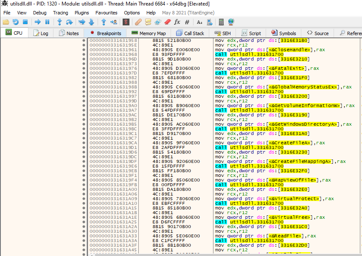
Task: Click the Trace Into icon
Action: point(82,22)
